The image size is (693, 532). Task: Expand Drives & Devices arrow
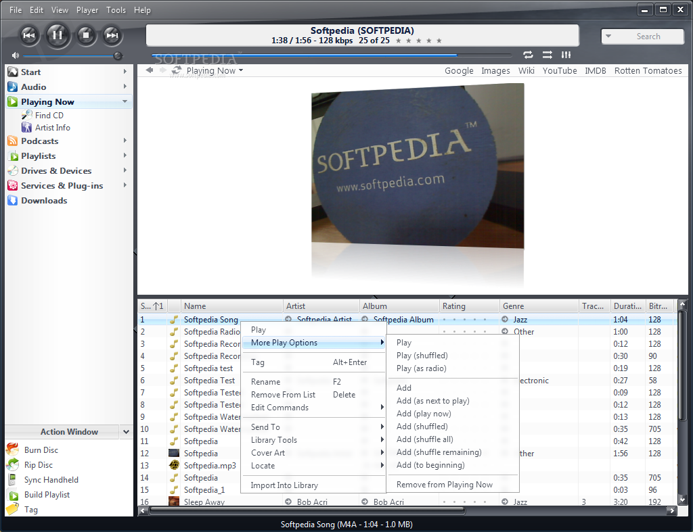click(125, 170)
